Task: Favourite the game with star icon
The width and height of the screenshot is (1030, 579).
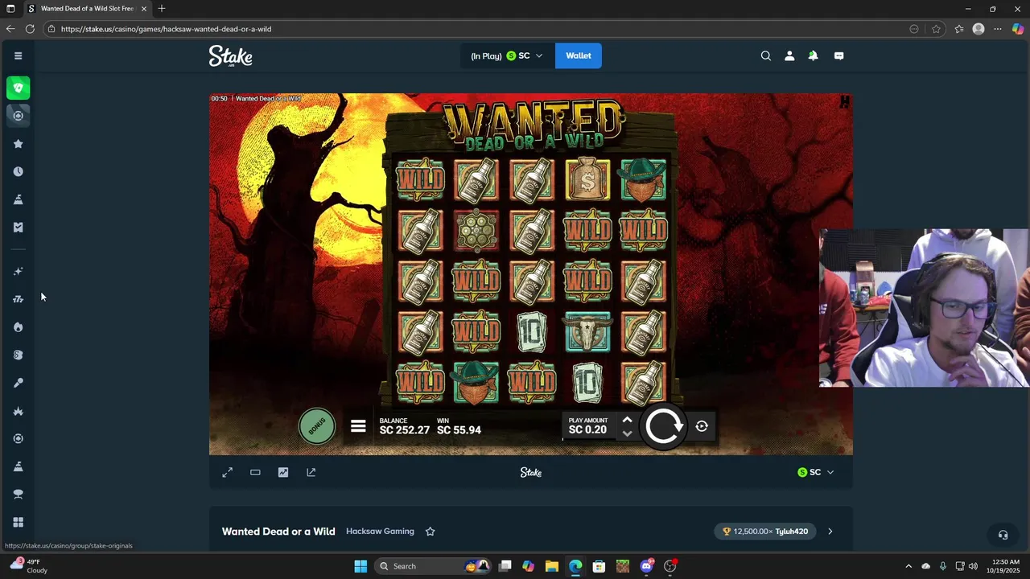Action: 430,531
